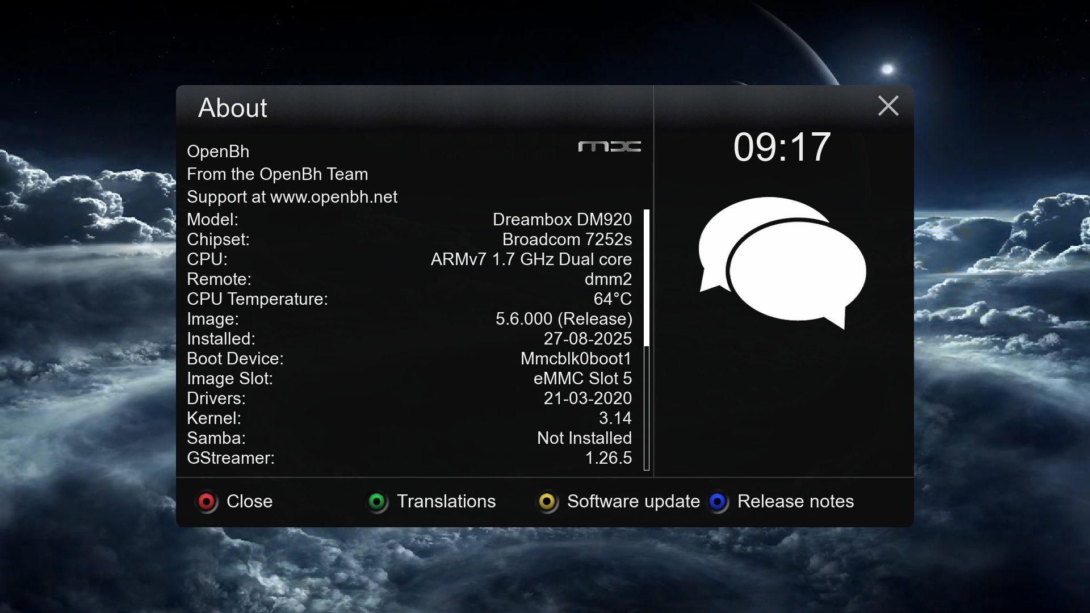1090x613 pixels.
Task: Click the About title heading
Action: (x=232, y=108)
